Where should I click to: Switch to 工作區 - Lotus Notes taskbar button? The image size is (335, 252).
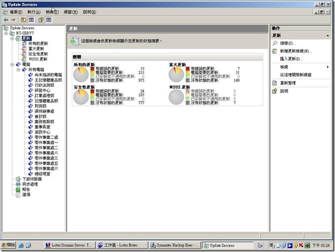click(122, 245)
